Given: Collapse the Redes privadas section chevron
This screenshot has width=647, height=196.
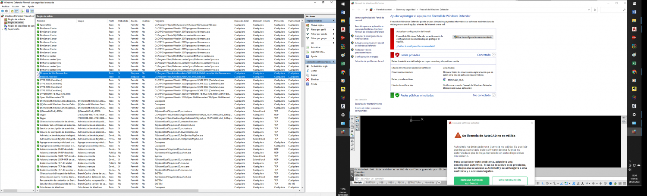Looking at the screenshot, I should pyautogui.click(x=493, y=55).
